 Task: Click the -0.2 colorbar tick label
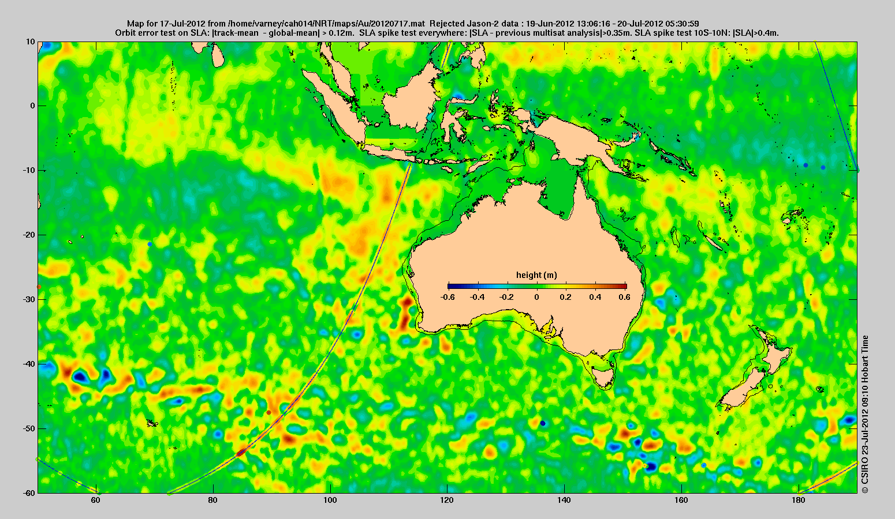click(x=507, y=297)
